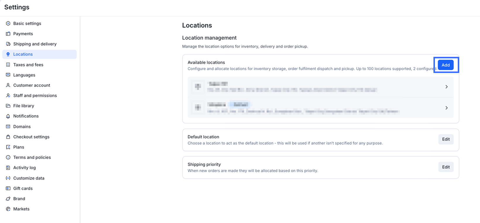Expand the second available location row chevron

[x=446, y=108]
